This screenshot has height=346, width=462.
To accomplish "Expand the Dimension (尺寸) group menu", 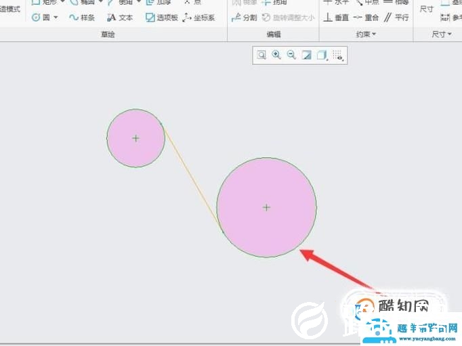I will click(x=442, y=34).
